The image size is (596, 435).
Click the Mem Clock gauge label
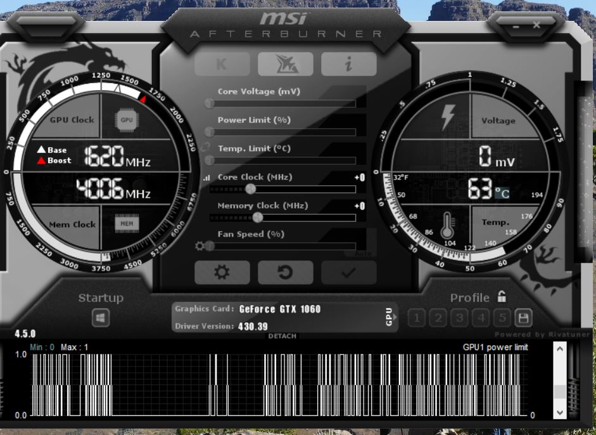coord(72,224)
